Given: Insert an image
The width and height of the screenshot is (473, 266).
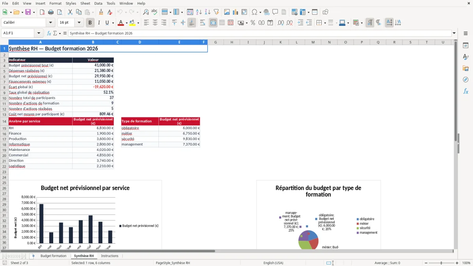Looking at the screenshot, I should pos(227,12).
